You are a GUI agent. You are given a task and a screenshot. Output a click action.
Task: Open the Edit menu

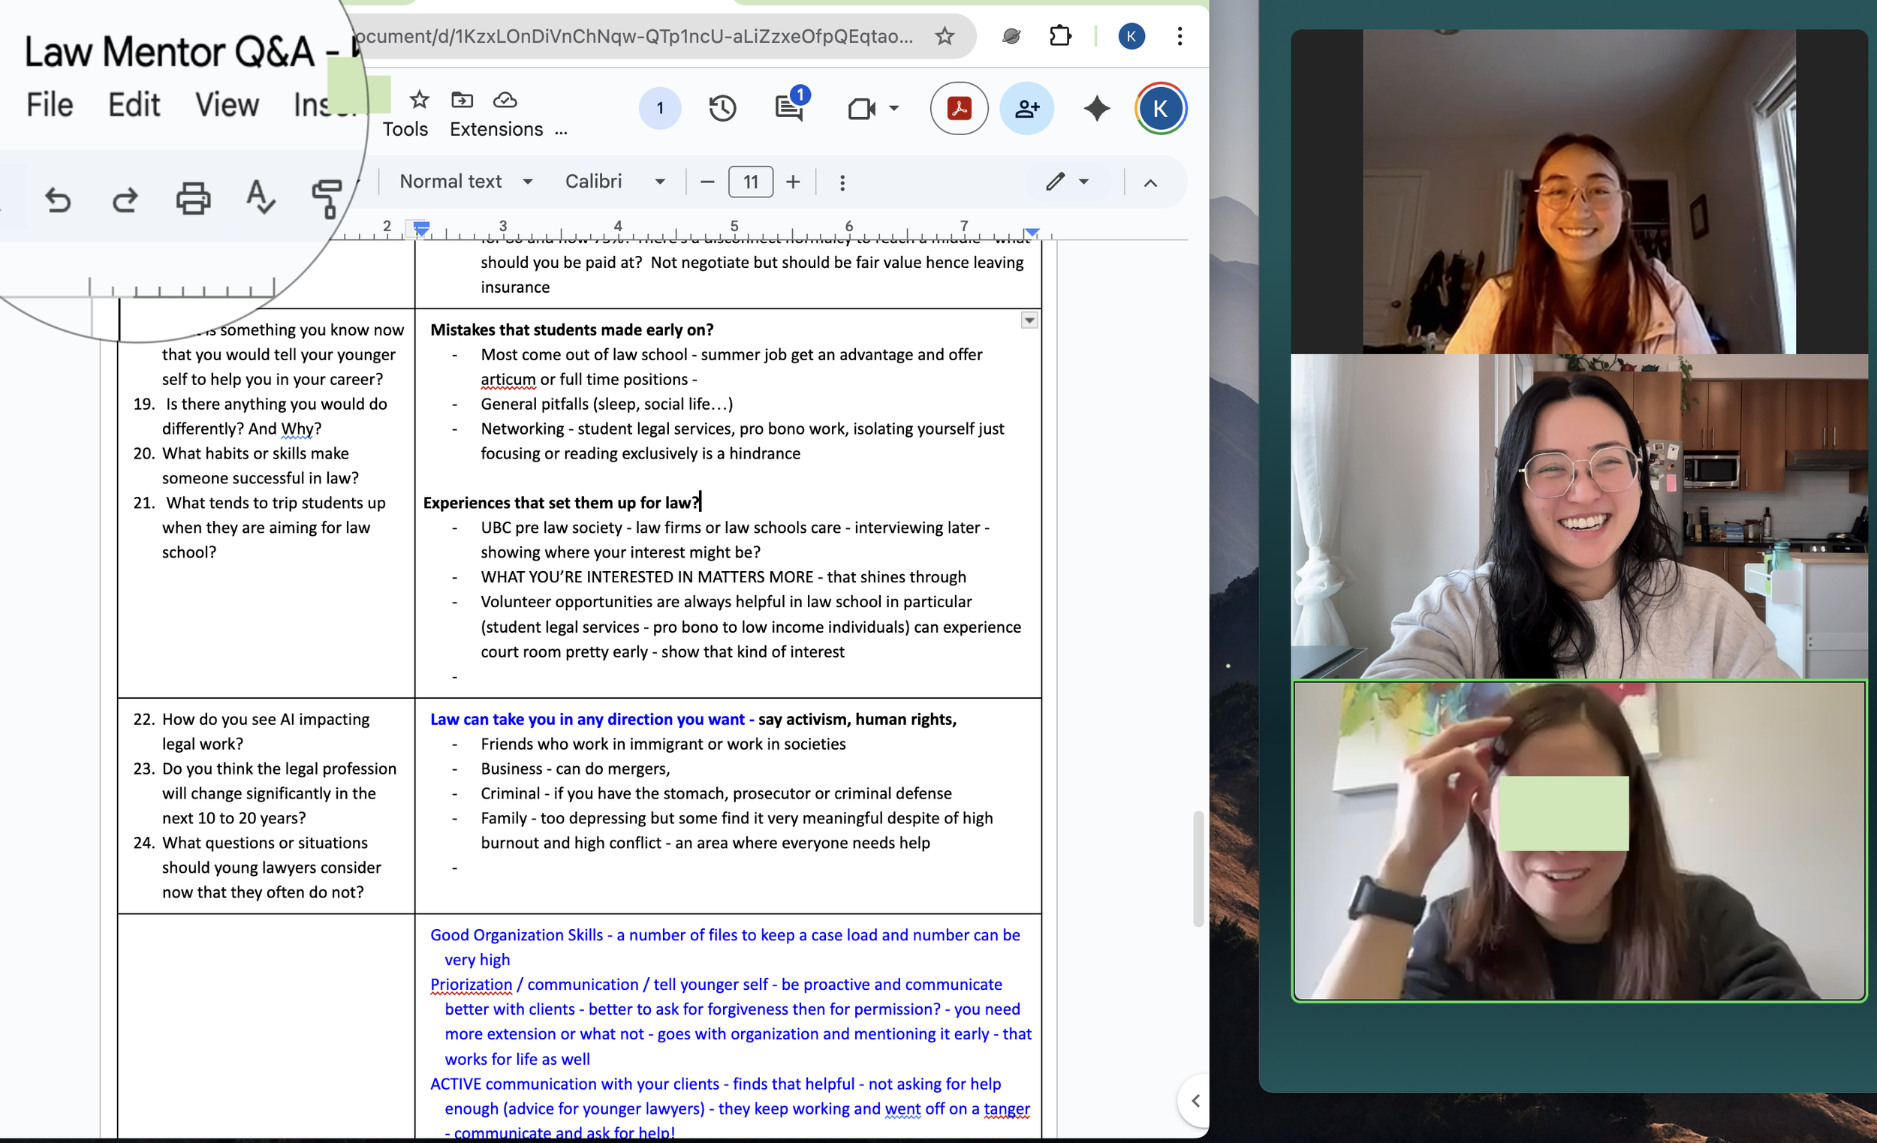134,104
